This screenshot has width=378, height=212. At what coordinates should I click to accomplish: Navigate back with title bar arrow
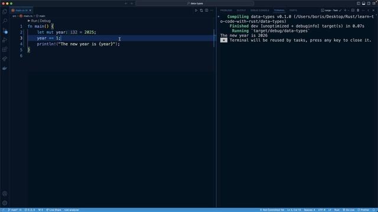pyautogui.click(x=126, y=4)
